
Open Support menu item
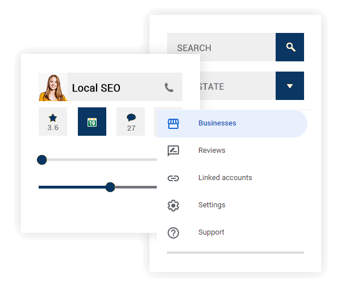pos(232,232)
